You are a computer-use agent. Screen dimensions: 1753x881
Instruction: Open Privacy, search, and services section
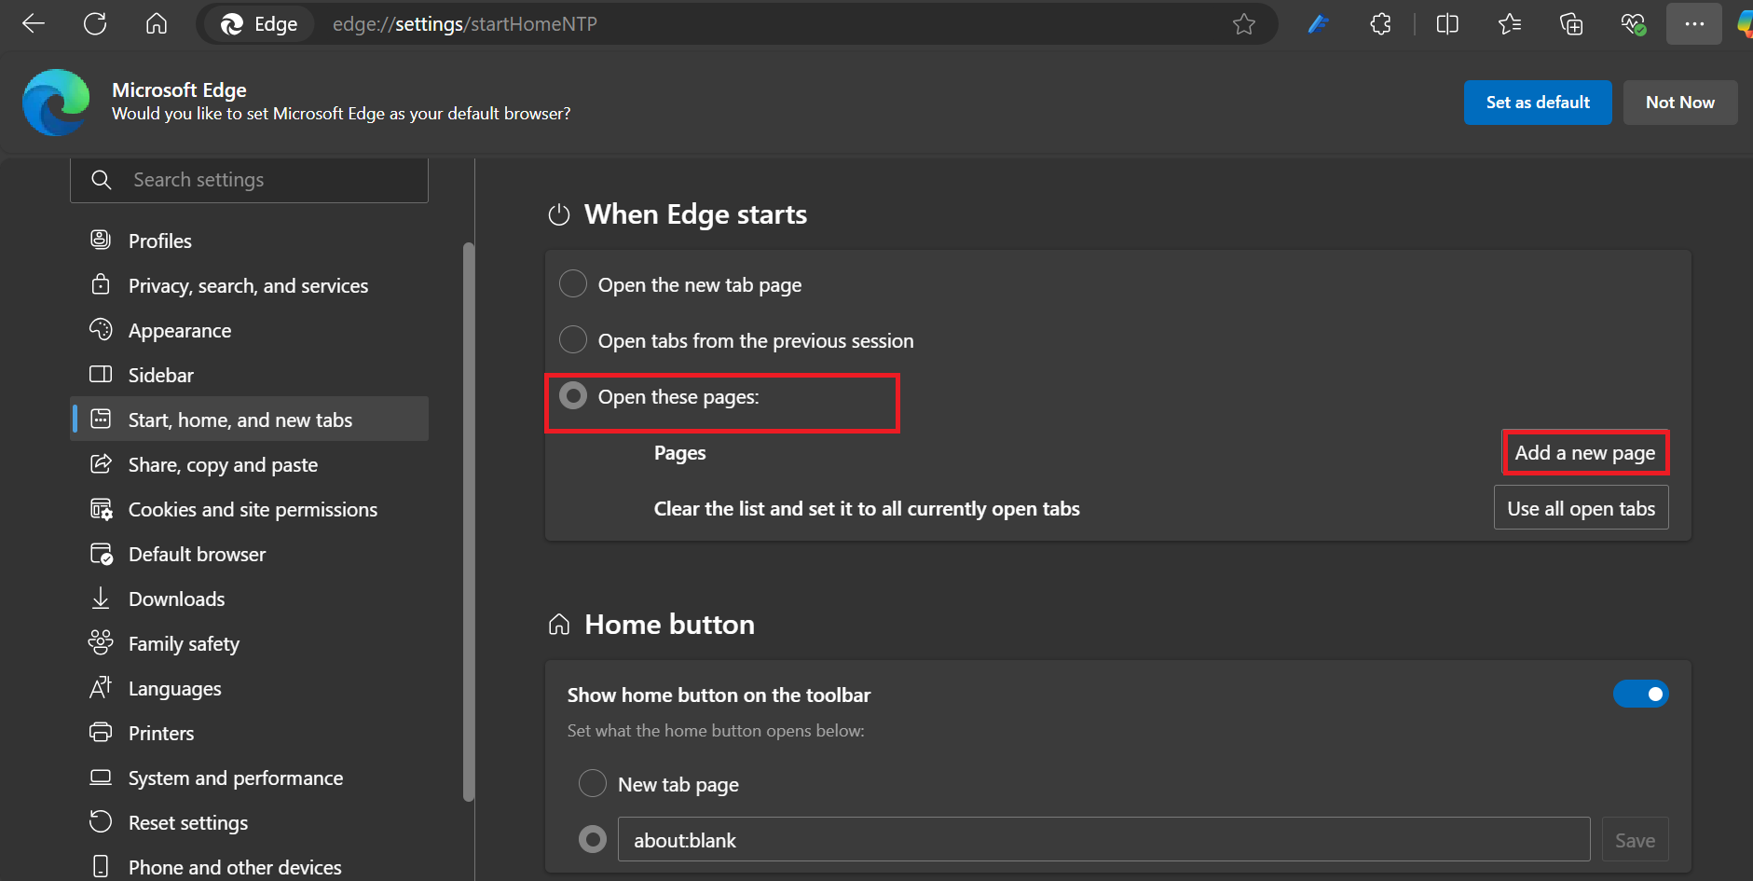tap(250, 285)
